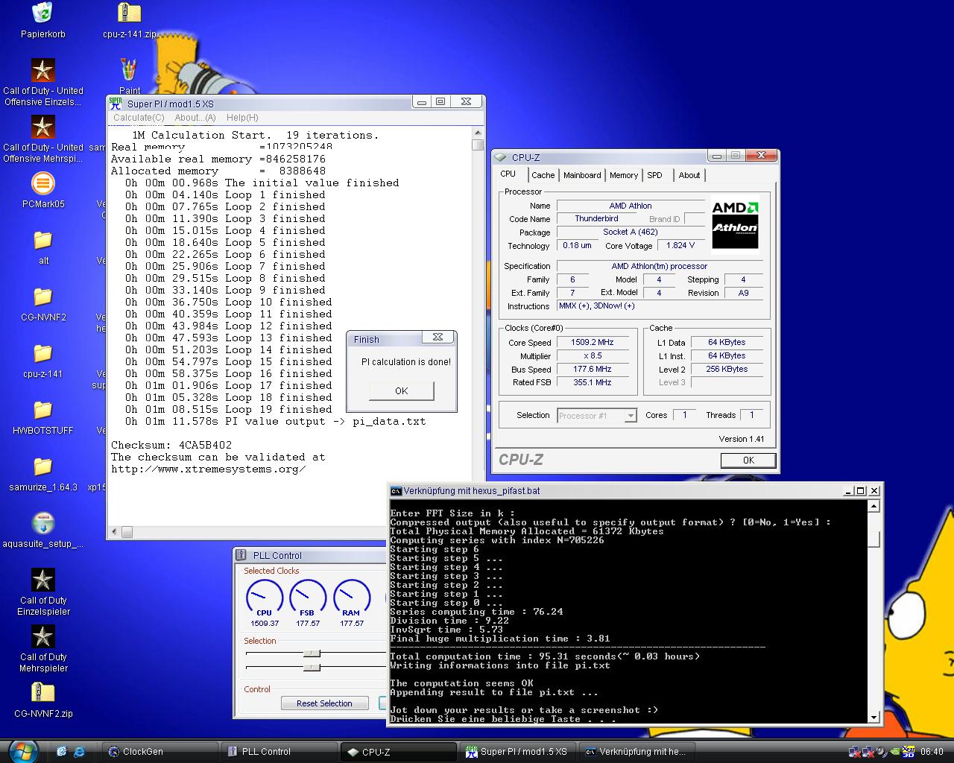Viewport: 954px width, 763px height.
Task: Switch to the About tab in CPU-Z
Action: 689,175
